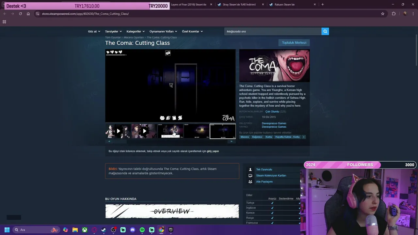Open Spotify from the taskbar
This screenshot has width=418, height=235.
(142, 230)
